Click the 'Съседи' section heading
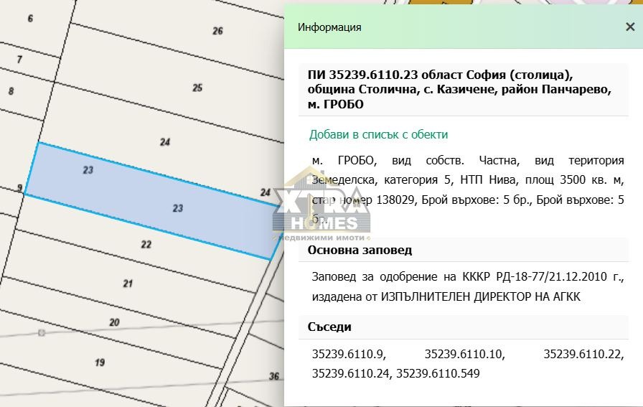The width and height of the screenshot is (643, 407). [x=329, y=327]
